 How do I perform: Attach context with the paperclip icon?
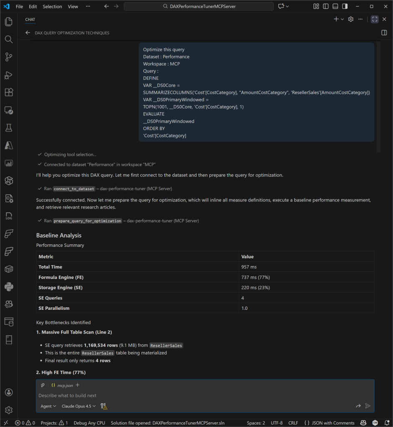(42, 385)
